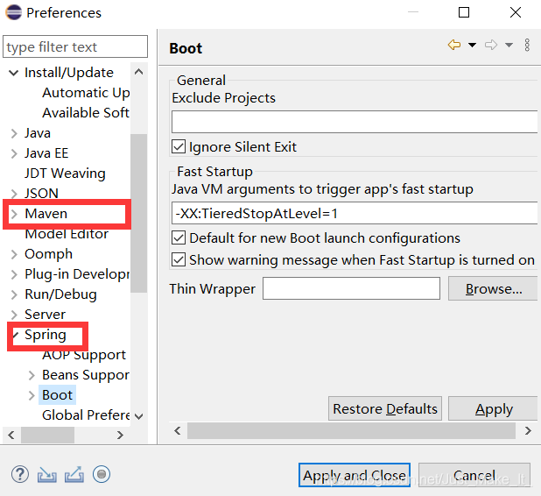Viewport: 541px width, 496px height.
Task: Expand the Server tree node
Action: [x=14, y=315]
